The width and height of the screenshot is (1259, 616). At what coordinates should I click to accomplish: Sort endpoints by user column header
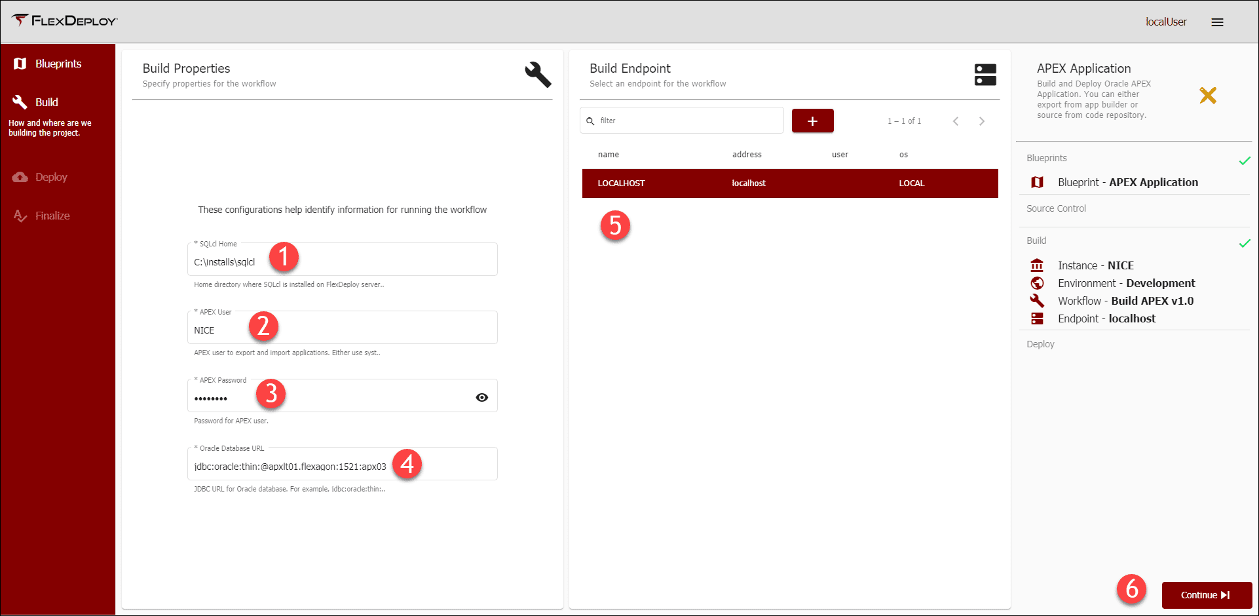click(x=840, y=155)
